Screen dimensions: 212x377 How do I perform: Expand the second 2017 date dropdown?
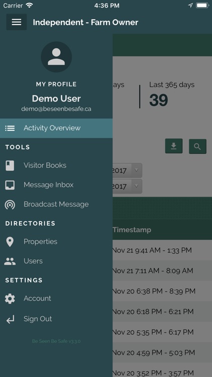click(127, 186)
